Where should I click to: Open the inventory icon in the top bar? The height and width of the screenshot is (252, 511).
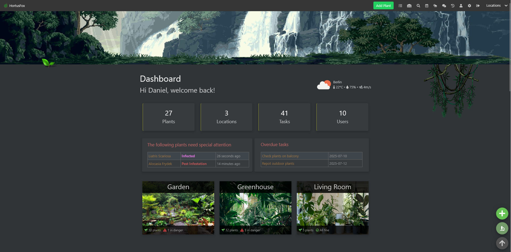click(x=409, y=5)
